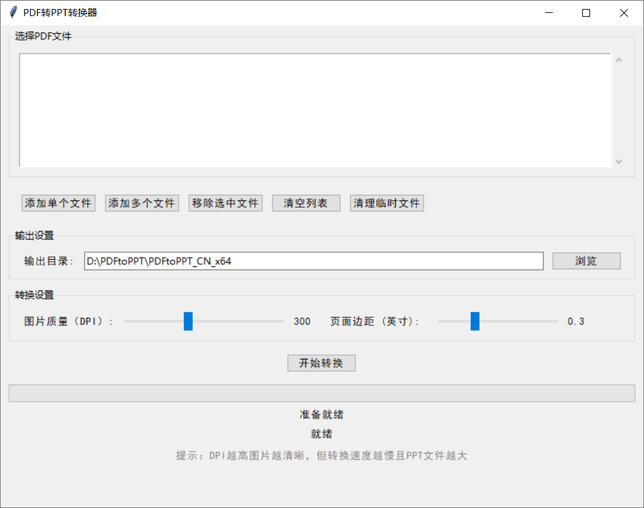The height and width of the screenshot is (508, 644).
Task: Click 添加单个文件 to add one PDF file
Action: point(58,203)
